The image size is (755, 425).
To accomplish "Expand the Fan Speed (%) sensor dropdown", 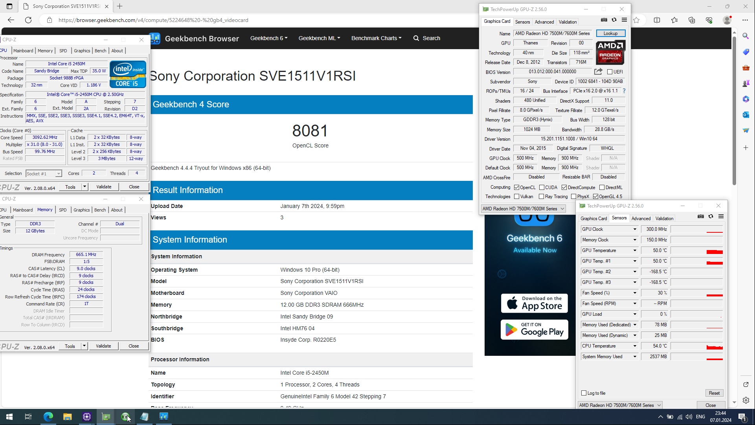I will (634, 293).
